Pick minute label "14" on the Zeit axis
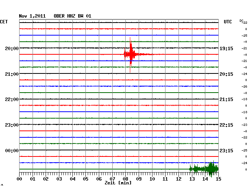Image resolution: width=249 pixels, height=189 pixels. tap(205, 179)
